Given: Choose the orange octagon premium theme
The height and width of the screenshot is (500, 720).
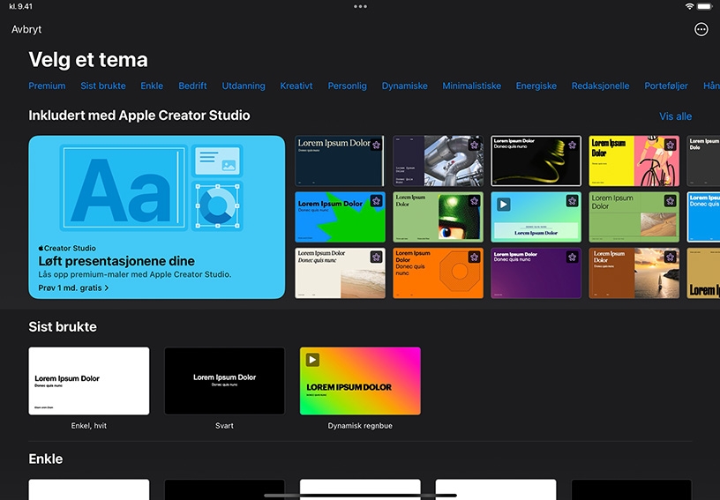Looking at the screenshot, I should (438, 273).
